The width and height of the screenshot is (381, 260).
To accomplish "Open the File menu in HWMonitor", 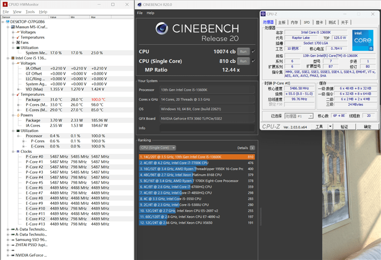I will (x=6, y=11).
